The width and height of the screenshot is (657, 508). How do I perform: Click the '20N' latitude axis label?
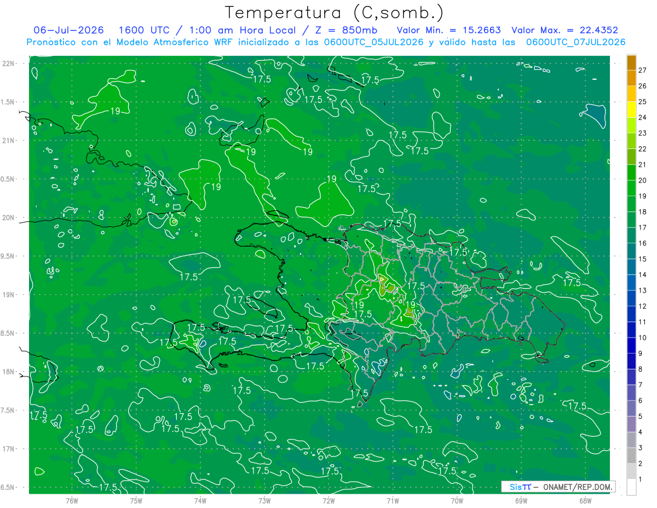point(8,218)
